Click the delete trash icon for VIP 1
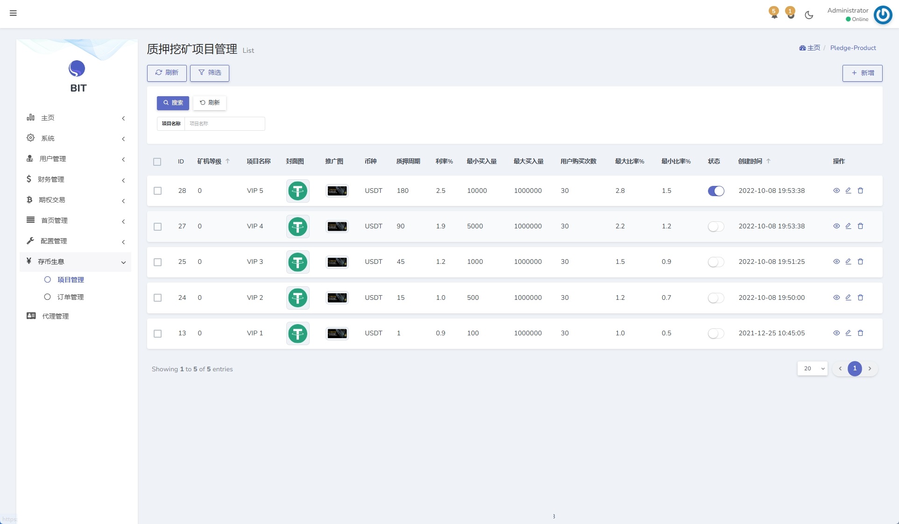899x524 pixels. (860, 333)
